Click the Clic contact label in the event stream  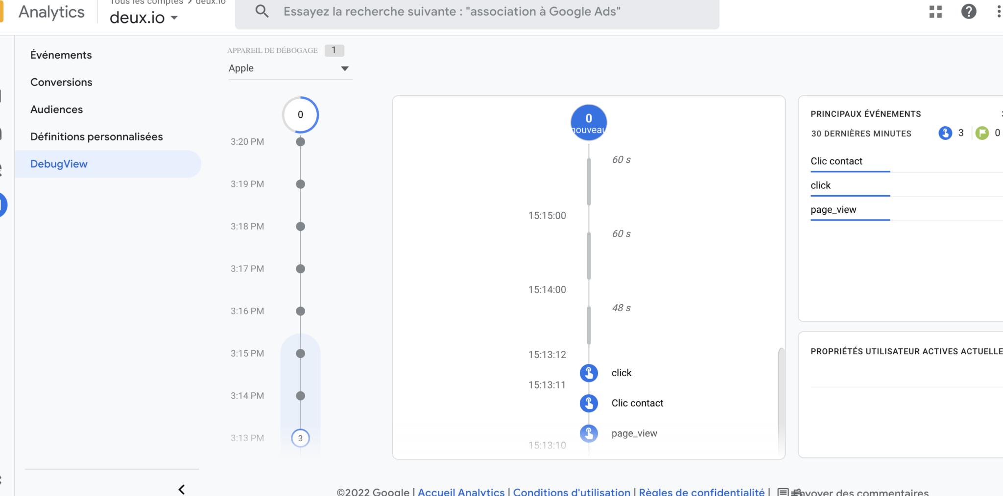(x=637, y=403)
